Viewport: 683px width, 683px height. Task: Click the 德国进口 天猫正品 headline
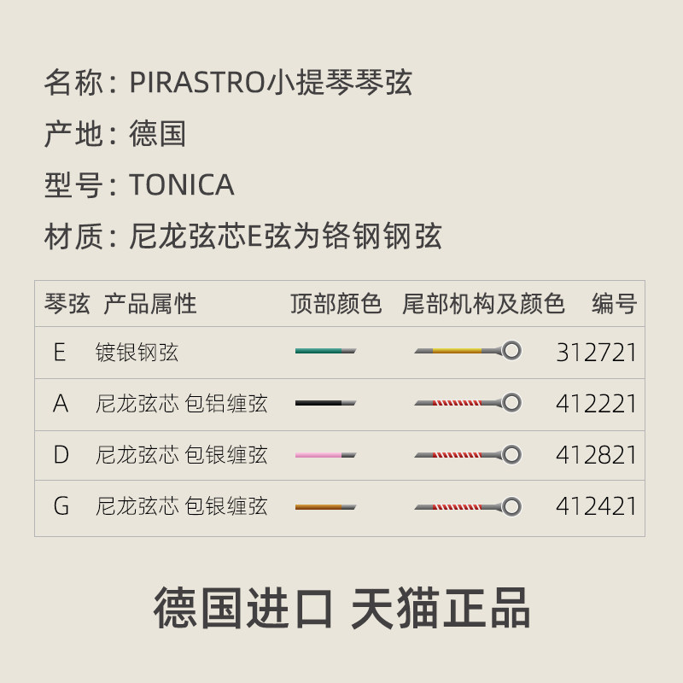[x=341, y=608]
